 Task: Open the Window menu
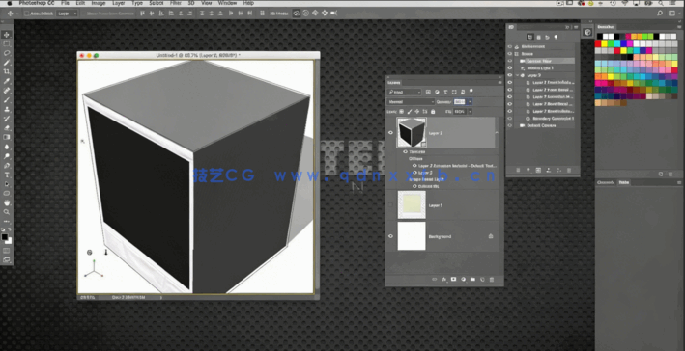pos(227,3)
